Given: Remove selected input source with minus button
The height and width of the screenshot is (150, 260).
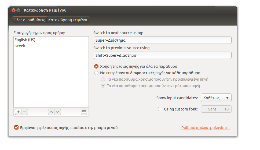Looking at the screenshot, I should [x=25, y=112].
